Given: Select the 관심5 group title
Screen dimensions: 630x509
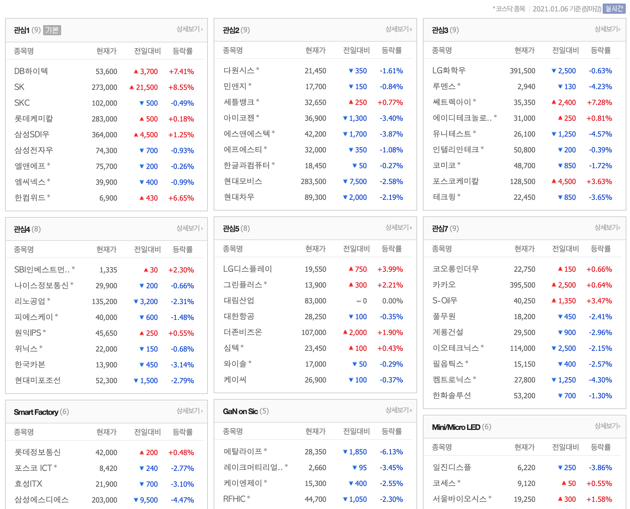Looking at the screenshot, I should 231,229.
